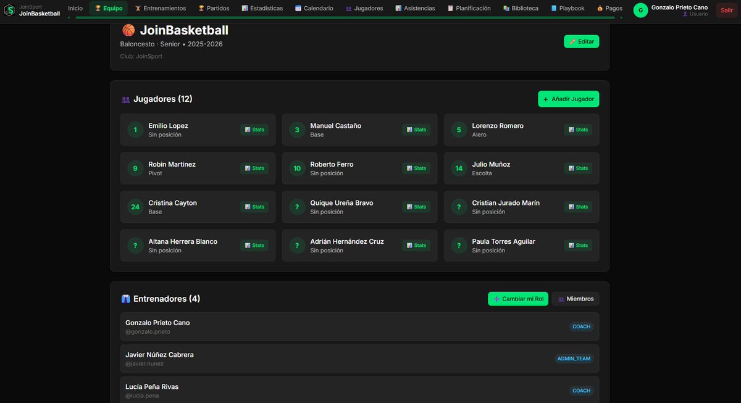This screenshot has width=741, height=403.
Task: Open the Pagos tab
Action: [609, 9]
